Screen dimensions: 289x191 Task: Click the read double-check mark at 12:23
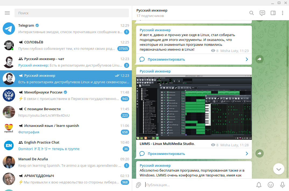pos(117,76)
